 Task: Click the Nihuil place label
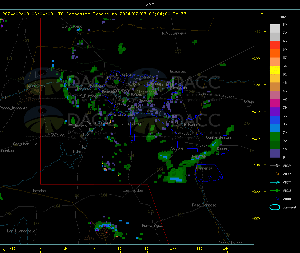click(79, 152)
